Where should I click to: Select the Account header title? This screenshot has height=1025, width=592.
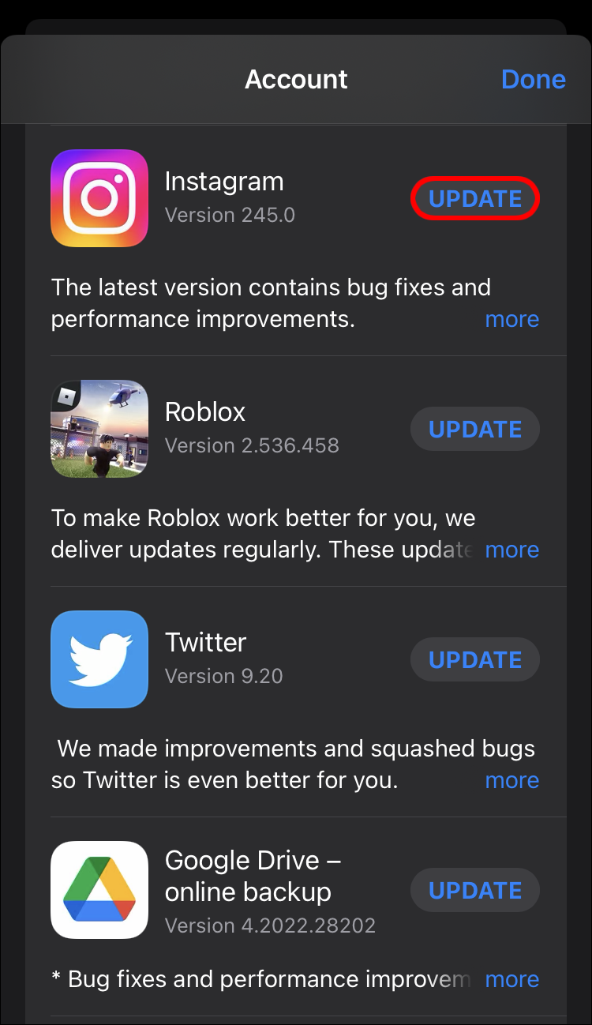coord(296,79)
